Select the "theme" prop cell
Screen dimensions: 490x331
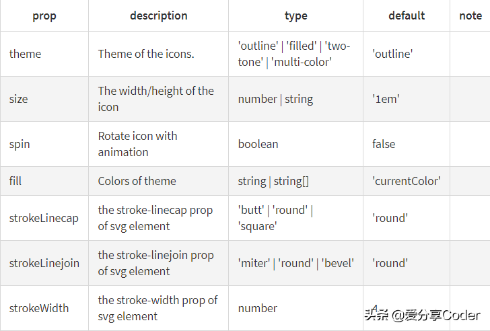(x=24, y=54)
